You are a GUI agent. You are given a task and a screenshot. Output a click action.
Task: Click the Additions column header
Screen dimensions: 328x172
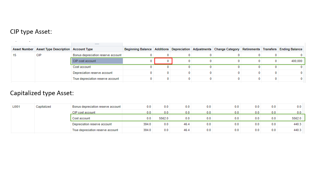coord(162,49)
